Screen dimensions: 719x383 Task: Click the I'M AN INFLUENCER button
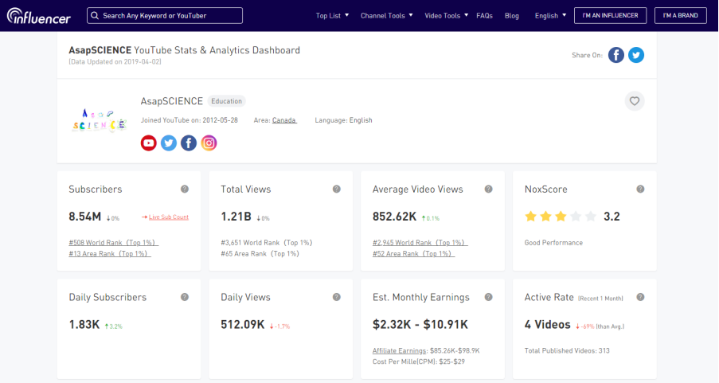[610, 16]
